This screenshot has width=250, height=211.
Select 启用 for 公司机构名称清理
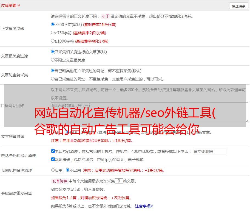53,170
